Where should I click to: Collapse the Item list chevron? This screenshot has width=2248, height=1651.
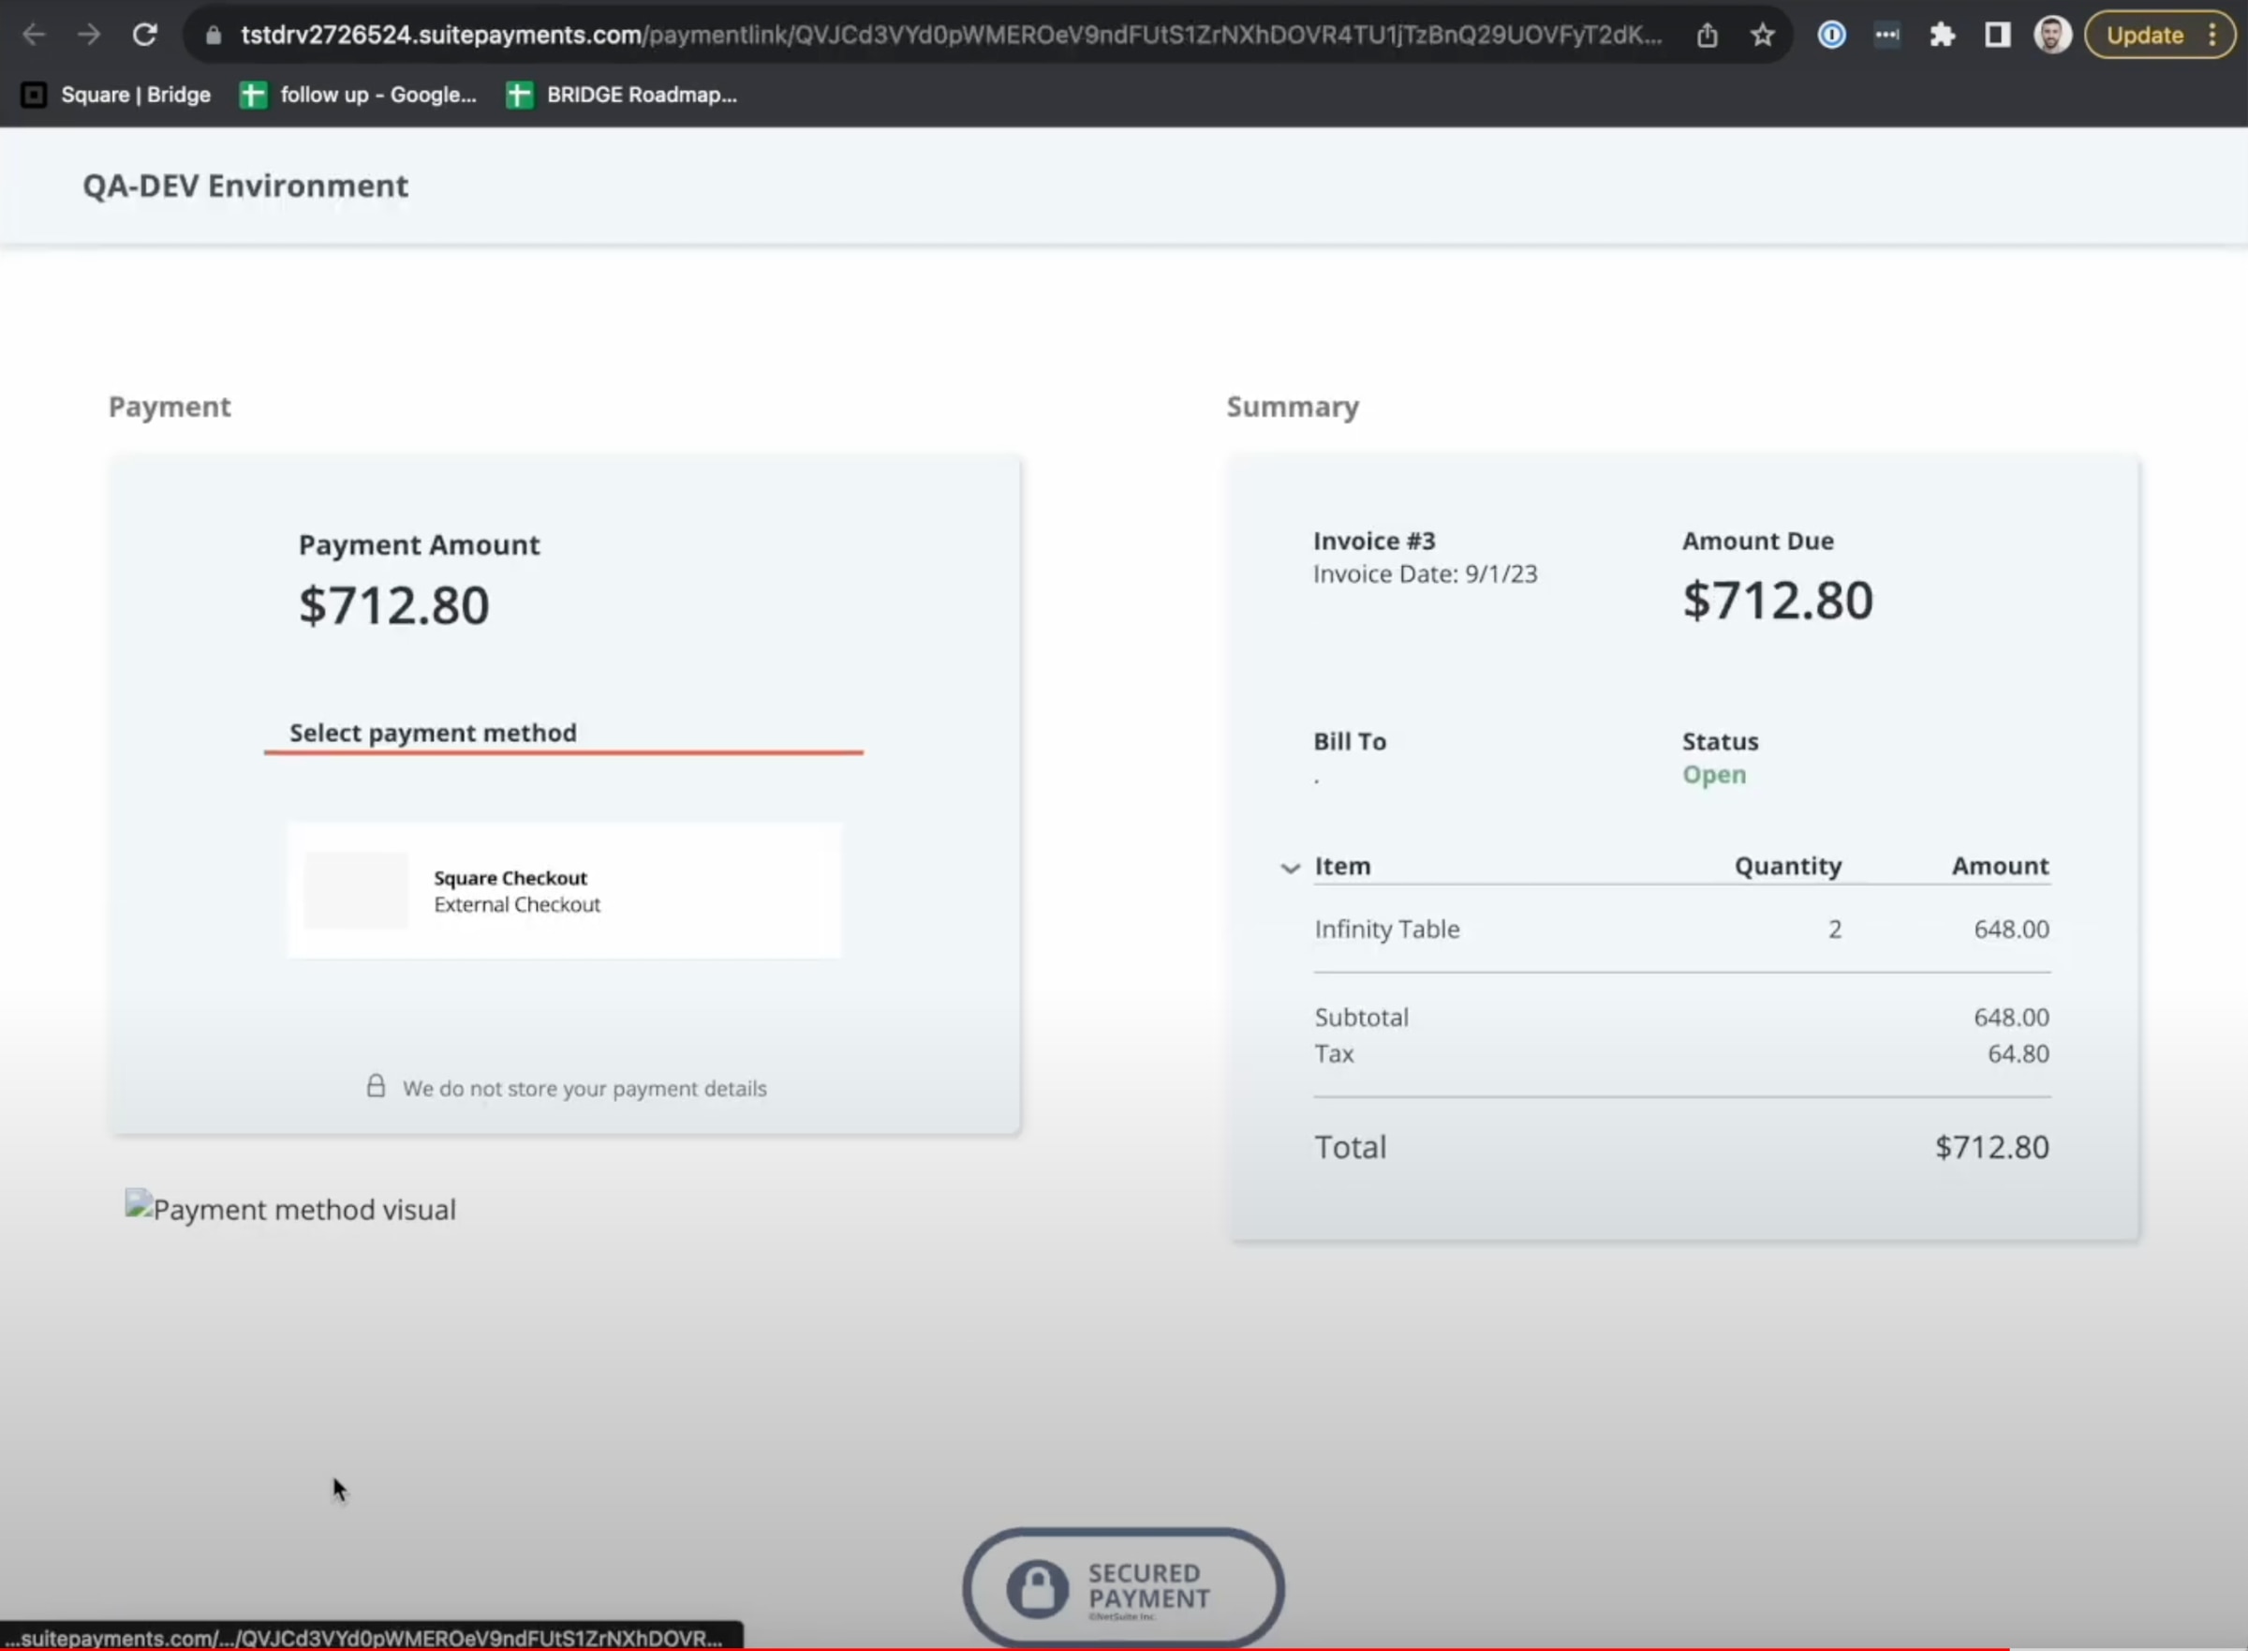[x=1290, y=868]
